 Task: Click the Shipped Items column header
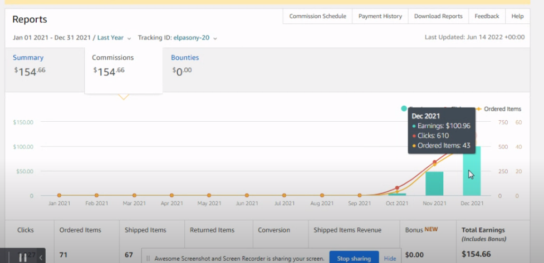tap(145, 230)
